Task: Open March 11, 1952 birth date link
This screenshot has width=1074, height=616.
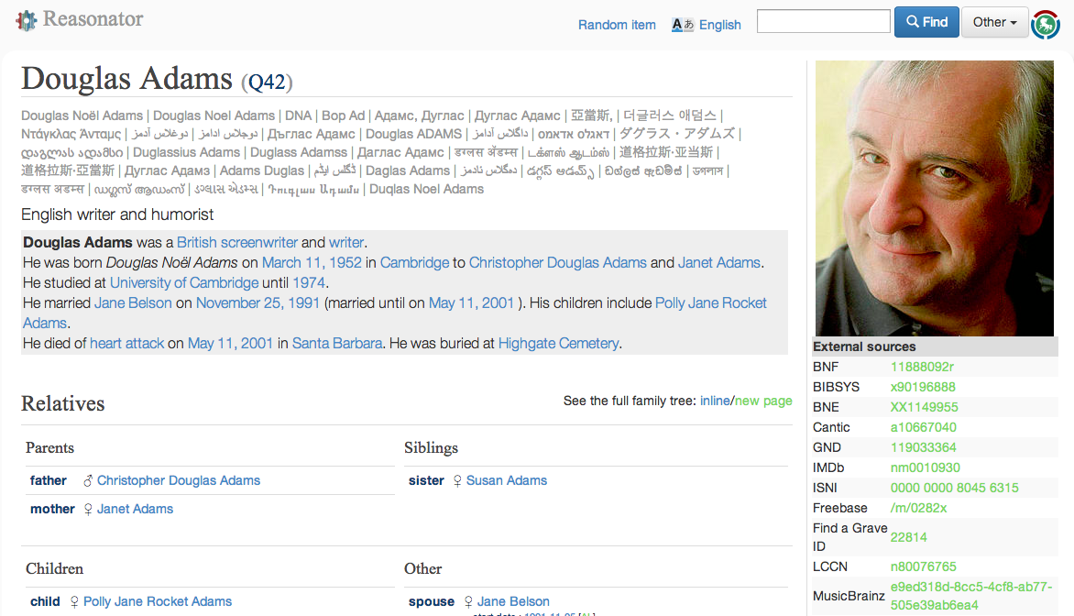Action: coord(312,262)
